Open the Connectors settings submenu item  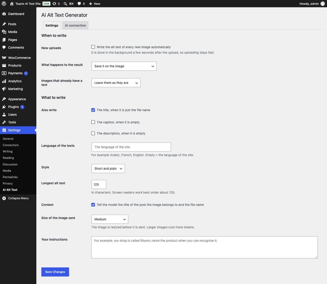click(11, 145)
